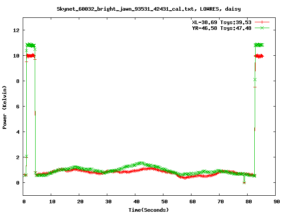Click the outlier data point at zero near 79 seconds
The height and width of the screenshot is (214, 285).
coord(244,182)
